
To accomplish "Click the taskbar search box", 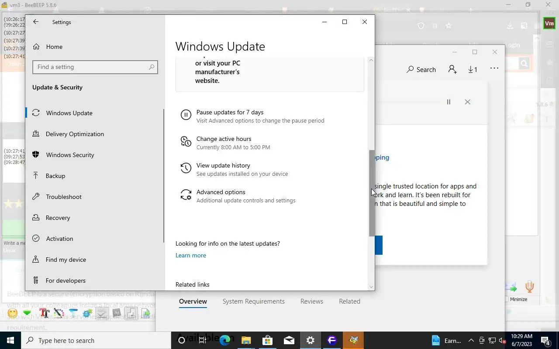I will pyautogui.click(x=96, y=340).
